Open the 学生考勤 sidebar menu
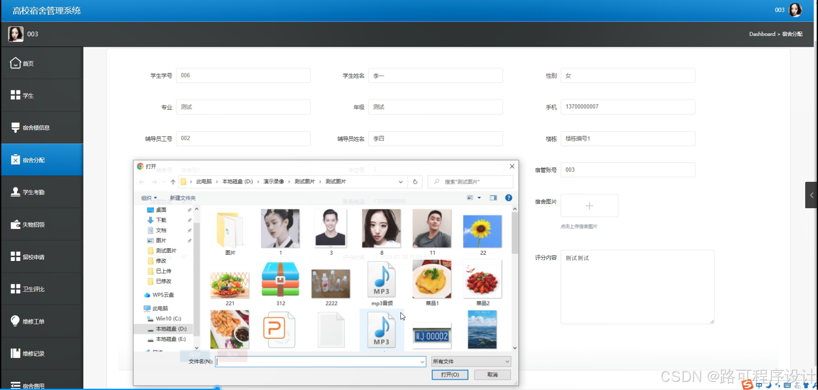This screenshot has width=818, height=390. (x=42, y=192)
